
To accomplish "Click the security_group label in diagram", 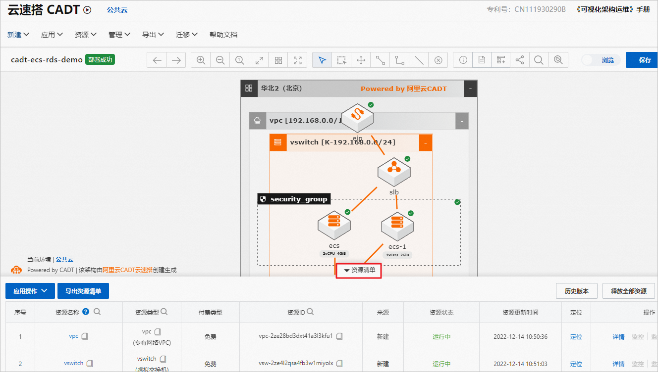I will (x=294, y=199).
